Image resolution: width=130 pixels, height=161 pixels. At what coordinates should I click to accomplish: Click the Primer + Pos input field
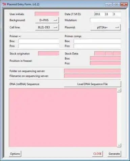39,46
